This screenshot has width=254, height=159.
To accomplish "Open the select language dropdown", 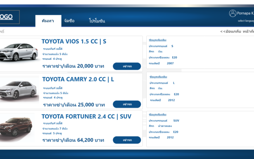I will pyautogui.click(x=246, y=21).
